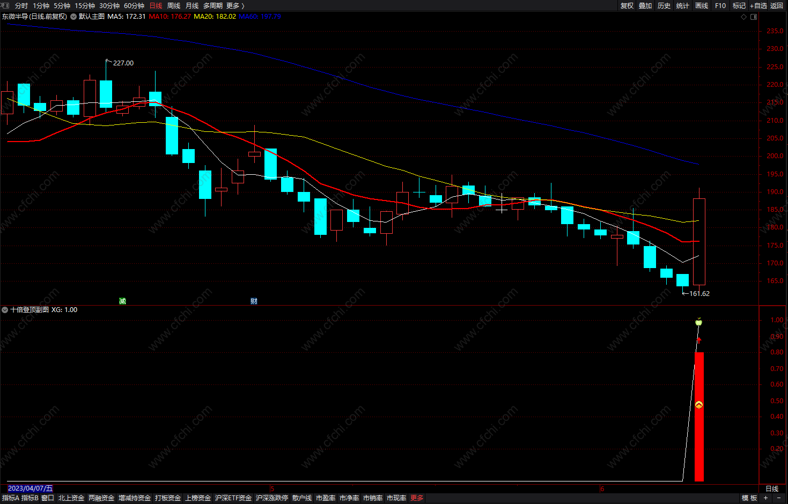Image resolution: width=788 pixels, height=504 pixels.
Task: Switch to 周线 period
Action: (174, 5)
